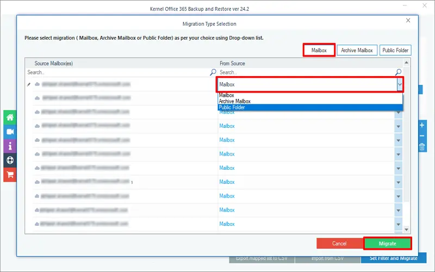Click the scrollbar down arrow of list

406,230
